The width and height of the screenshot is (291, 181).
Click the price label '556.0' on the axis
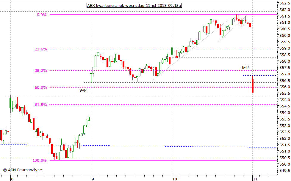[x=285, y=87]
